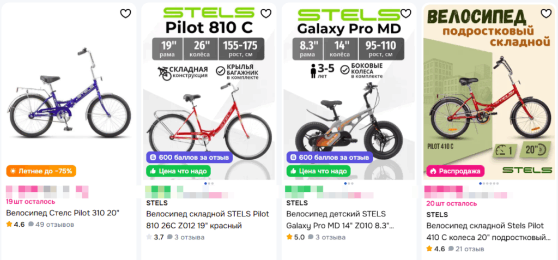
Task: Open 'Велосипед складной STELS Pilot 810' link
Action: click(207, 220)
